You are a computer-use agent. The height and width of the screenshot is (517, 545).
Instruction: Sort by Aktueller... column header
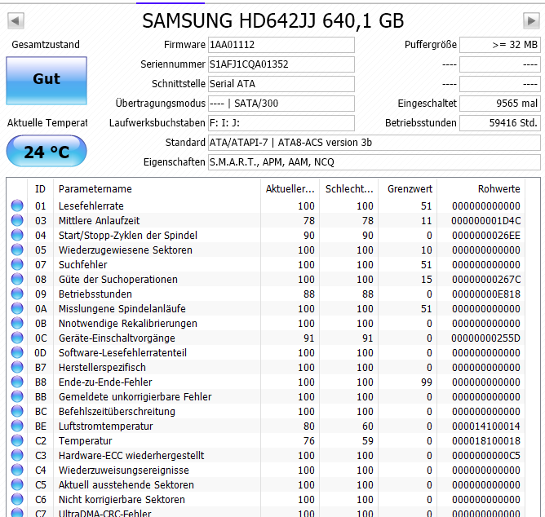(x=290, y=189)
